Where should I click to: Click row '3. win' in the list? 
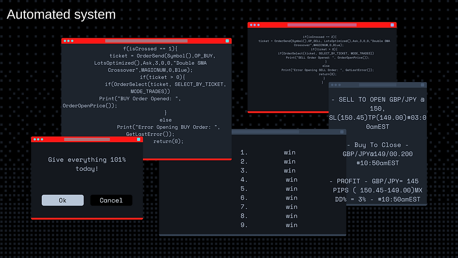(x=268, y=171)
